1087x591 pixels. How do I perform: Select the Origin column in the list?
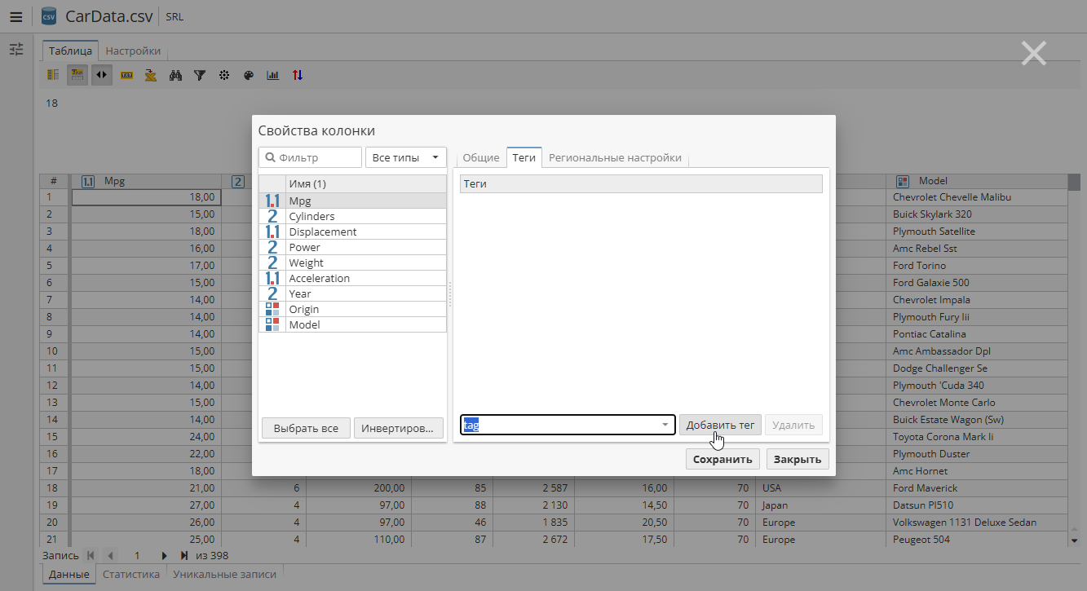click(x=304, y=309)
